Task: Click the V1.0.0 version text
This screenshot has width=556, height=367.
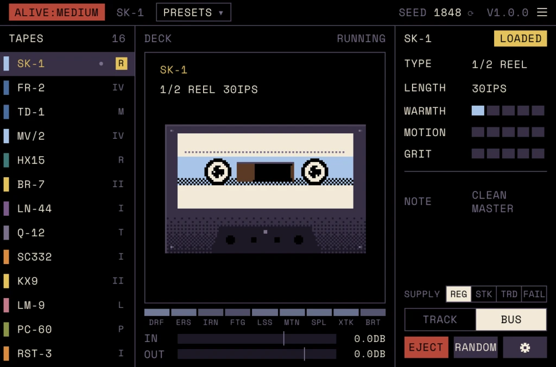Action: click(x=508, y=13)
